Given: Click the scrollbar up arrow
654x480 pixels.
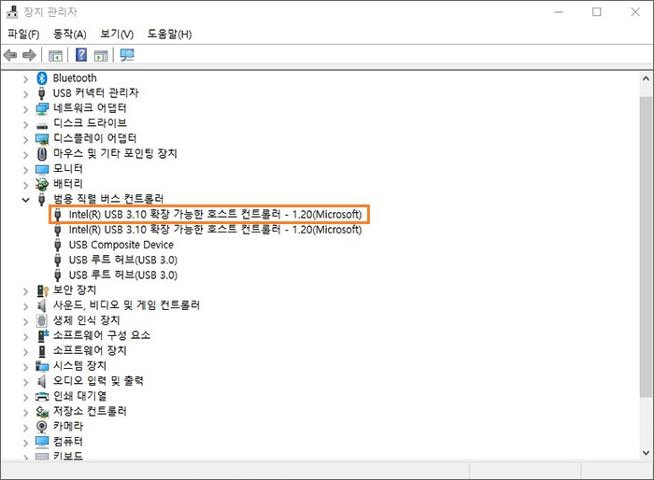Looking at the screenshot, I should click(646, 78).
